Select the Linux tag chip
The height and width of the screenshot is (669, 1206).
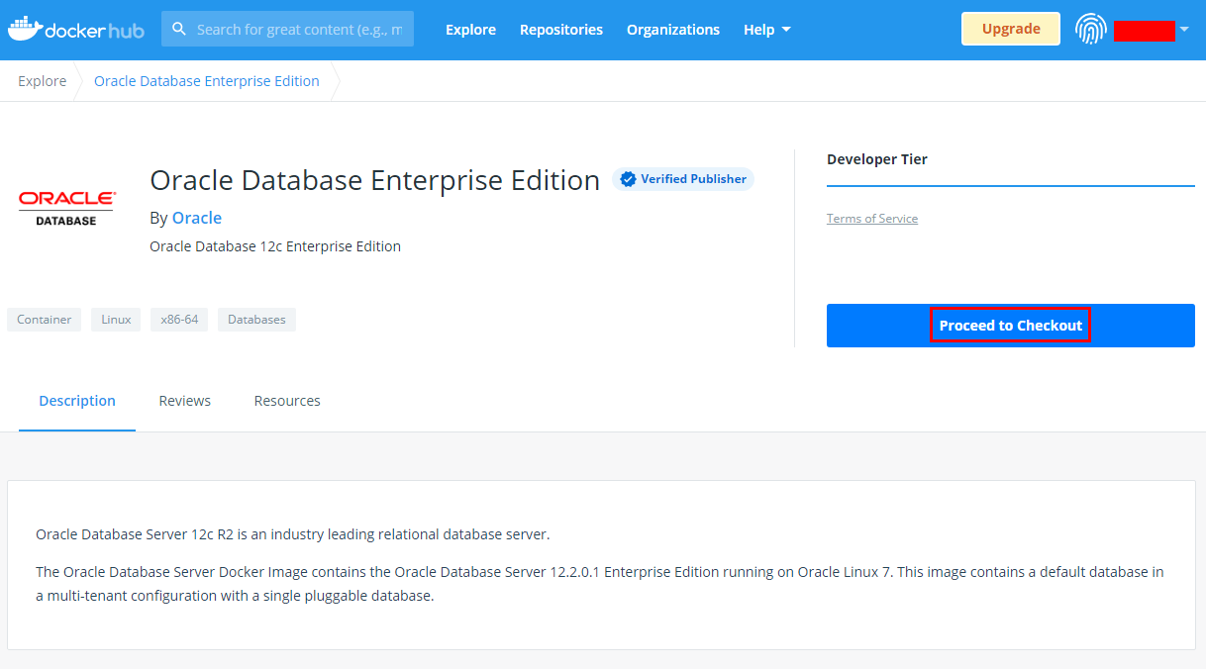pyautogui.click(x=116, y=320)
